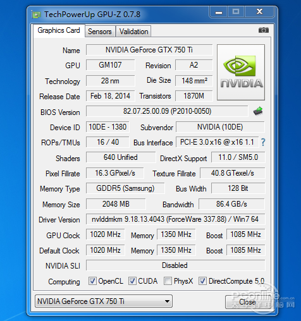Click the Release Date field Feb 18, 2014

[110, 96]
